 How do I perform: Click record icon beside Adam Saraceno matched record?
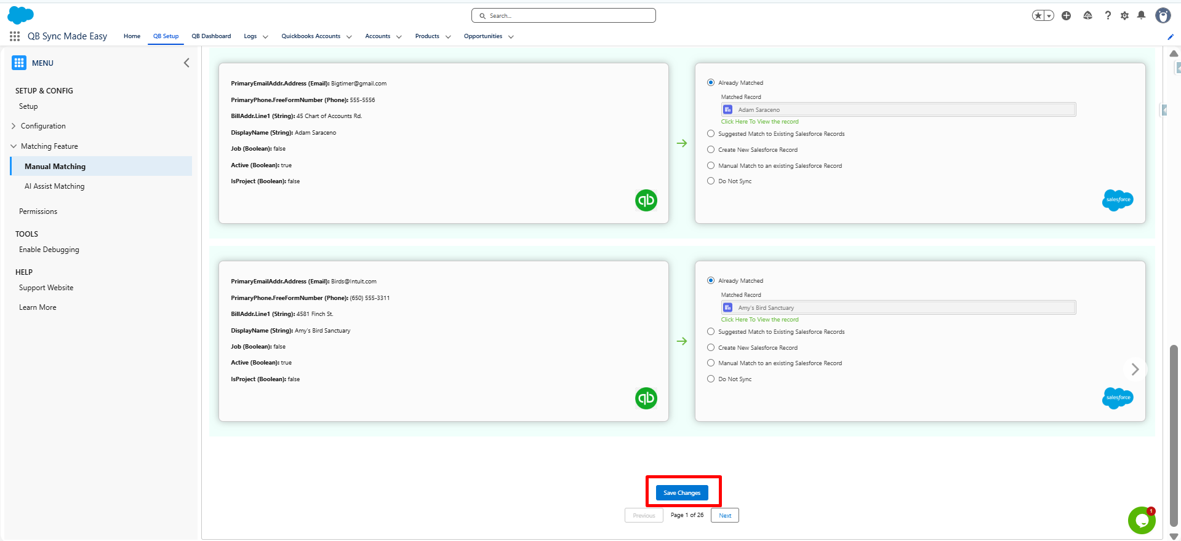(728, 109)
